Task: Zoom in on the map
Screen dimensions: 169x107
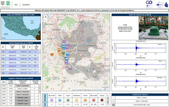Action: point(46,17)
